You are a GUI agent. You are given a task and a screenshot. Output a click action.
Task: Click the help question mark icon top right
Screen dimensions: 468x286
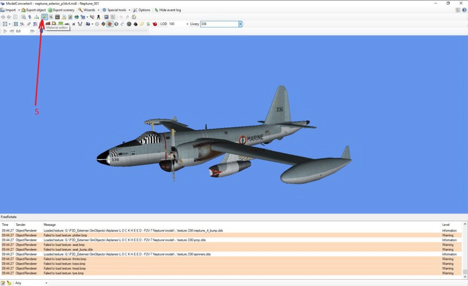[464, 10]
